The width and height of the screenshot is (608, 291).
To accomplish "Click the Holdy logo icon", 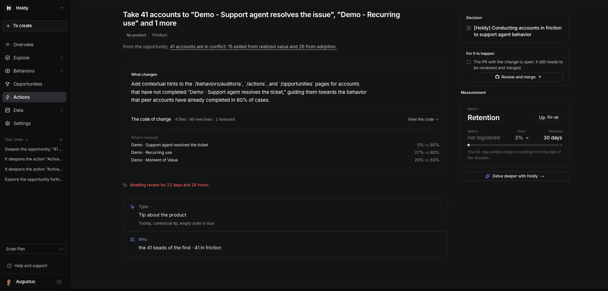I will [9, 8].
